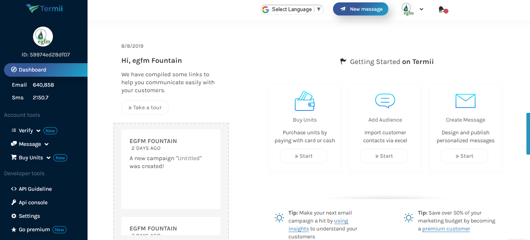530x240 pixels.
Task: Click the Add Audience speech bubble icon
Action: coord(385,101)
